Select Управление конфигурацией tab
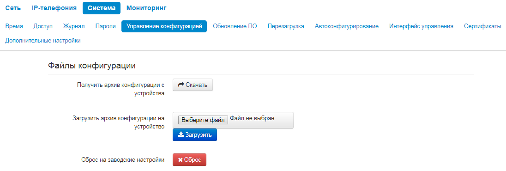 (x=164, y=26)
